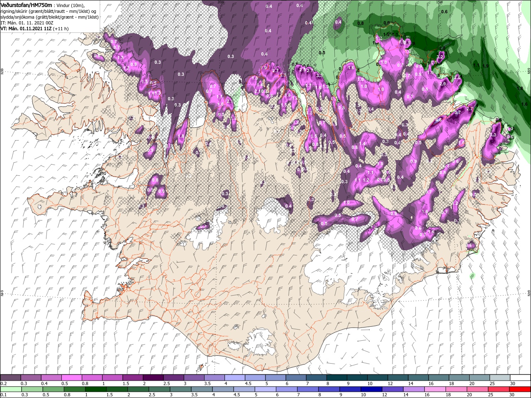The image size is (531, 398).
Task: Pick the snow legend swatch between 8 and 9
Action: (337, 378)
